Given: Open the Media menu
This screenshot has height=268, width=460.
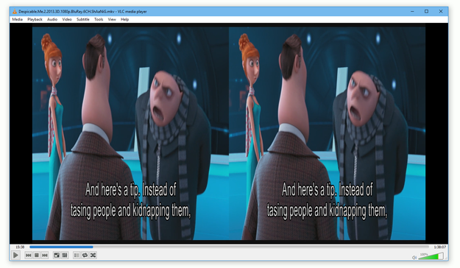Looking at the screenshot, I should (18, 19).
